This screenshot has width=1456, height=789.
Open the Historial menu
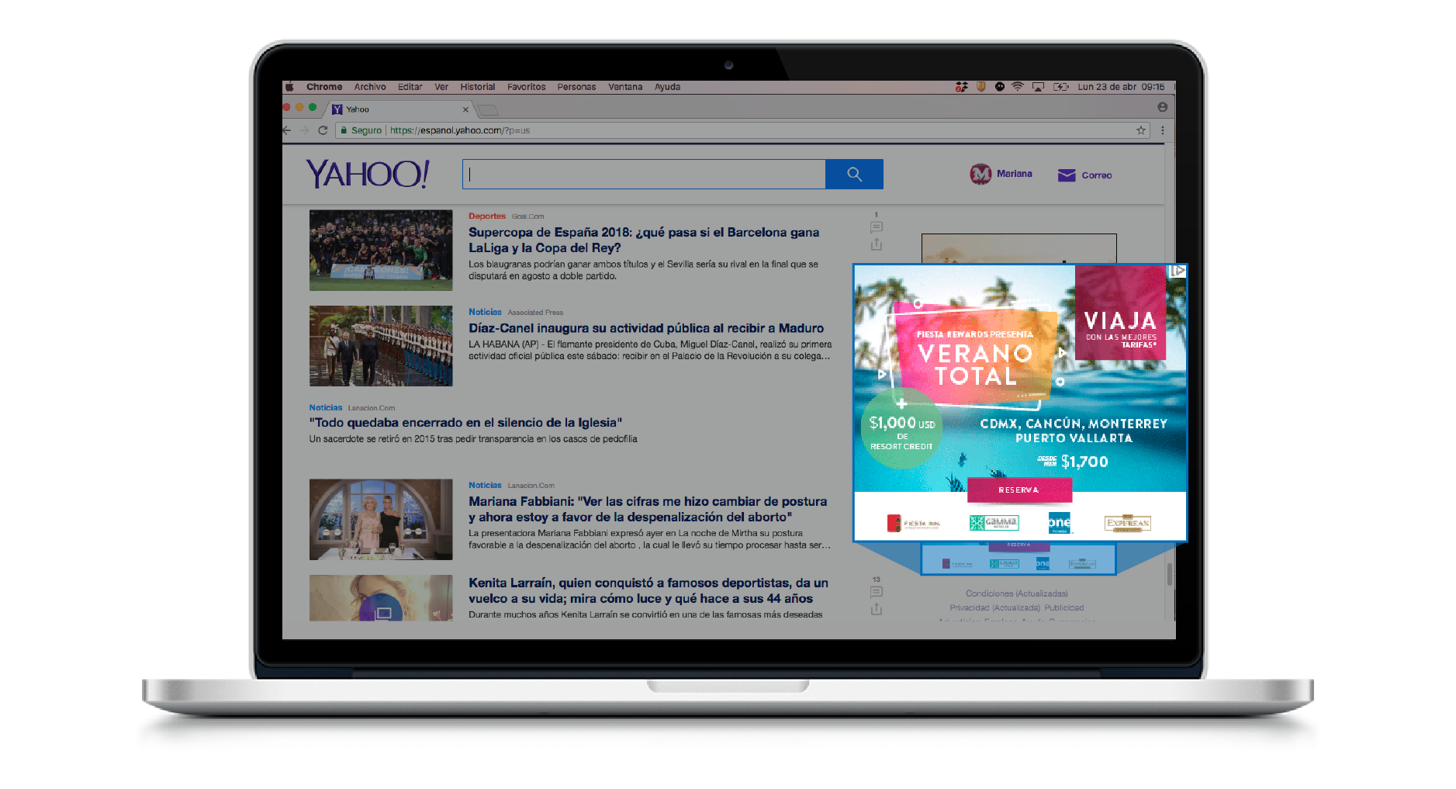[x=477, y=87]
